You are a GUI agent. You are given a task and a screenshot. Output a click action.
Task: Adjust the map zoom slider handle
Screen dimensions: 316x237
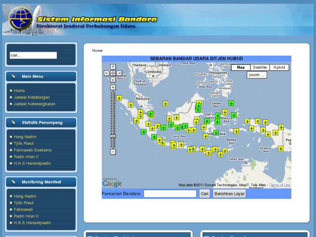tap(113, 136)
